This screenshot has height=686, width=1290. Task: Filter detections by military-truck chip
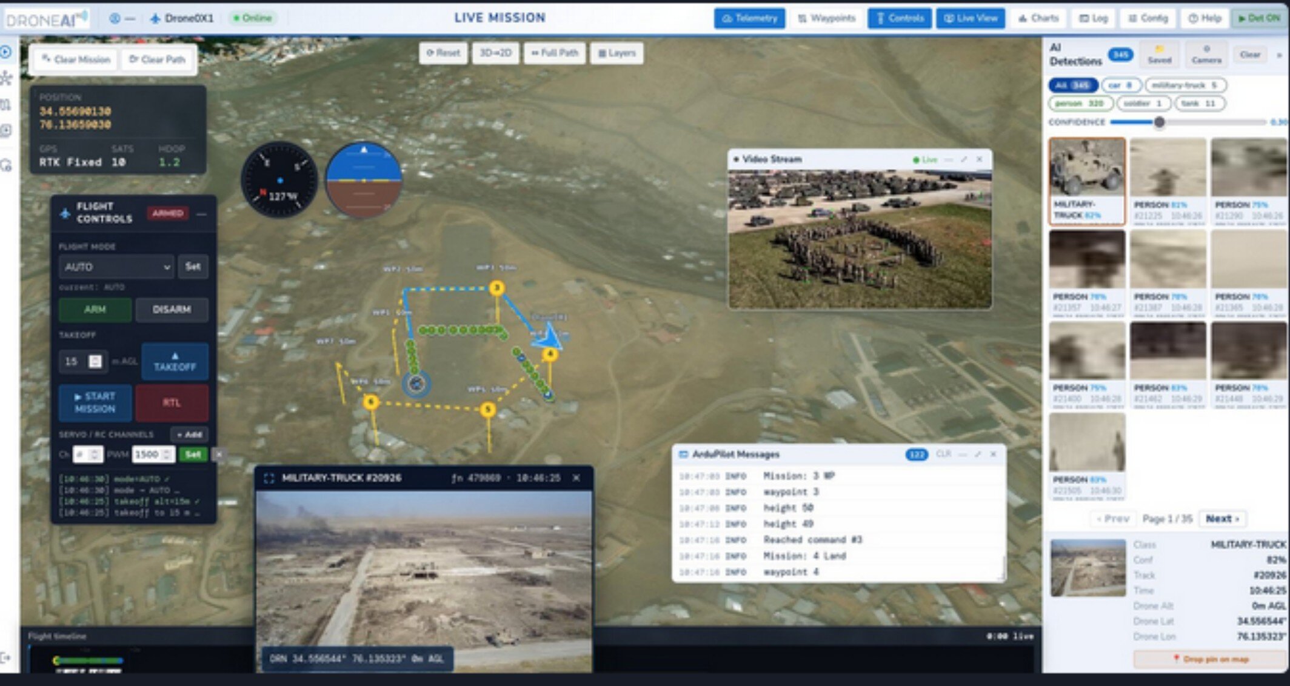pyautogui.click(x=1186, y=85)
